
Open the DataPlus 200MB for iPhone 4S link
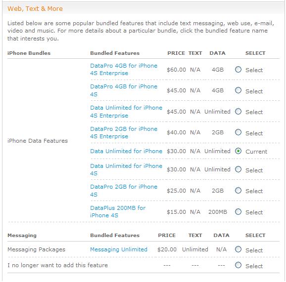[118, 211]
